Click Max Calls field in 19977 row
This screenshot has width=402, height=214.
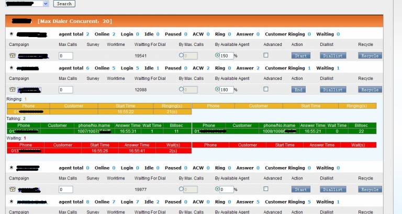pyautogui.click(x=65, y=189)
